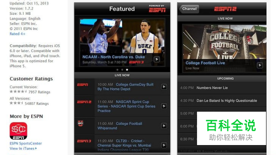276x155 pixels.
Task: Click the Language: English text
Action: point(25,19)
